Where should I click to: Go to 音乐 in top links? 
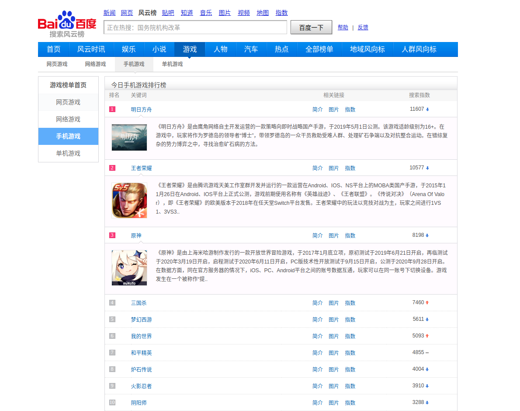206,13
